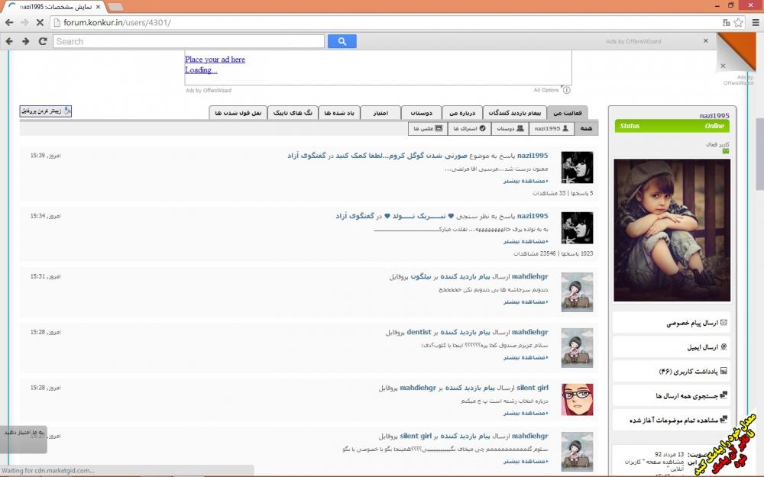Click جستجوی همه ارسال ها in sidebar
Viewport: 764px width, 477px height.
[687, 395]
